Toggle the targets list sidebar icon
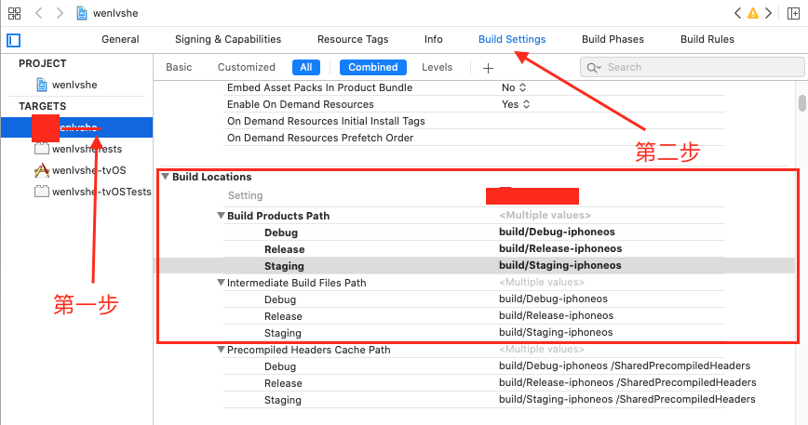 pos(13,40)
